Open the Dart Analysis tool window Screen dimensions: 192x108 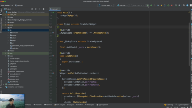[x=59, y=105]
